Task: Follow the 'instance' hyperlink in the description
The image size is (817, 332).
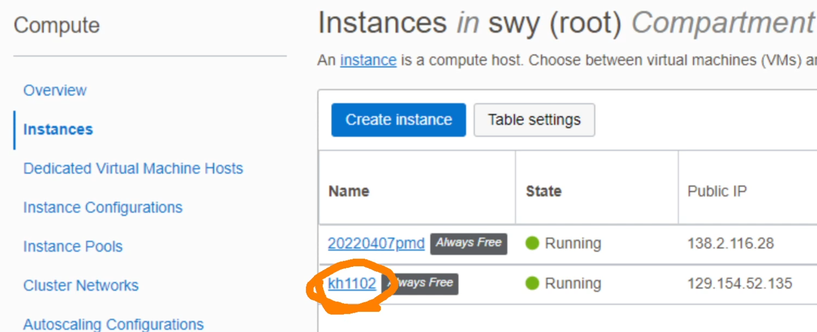Action: pos(368,60)
